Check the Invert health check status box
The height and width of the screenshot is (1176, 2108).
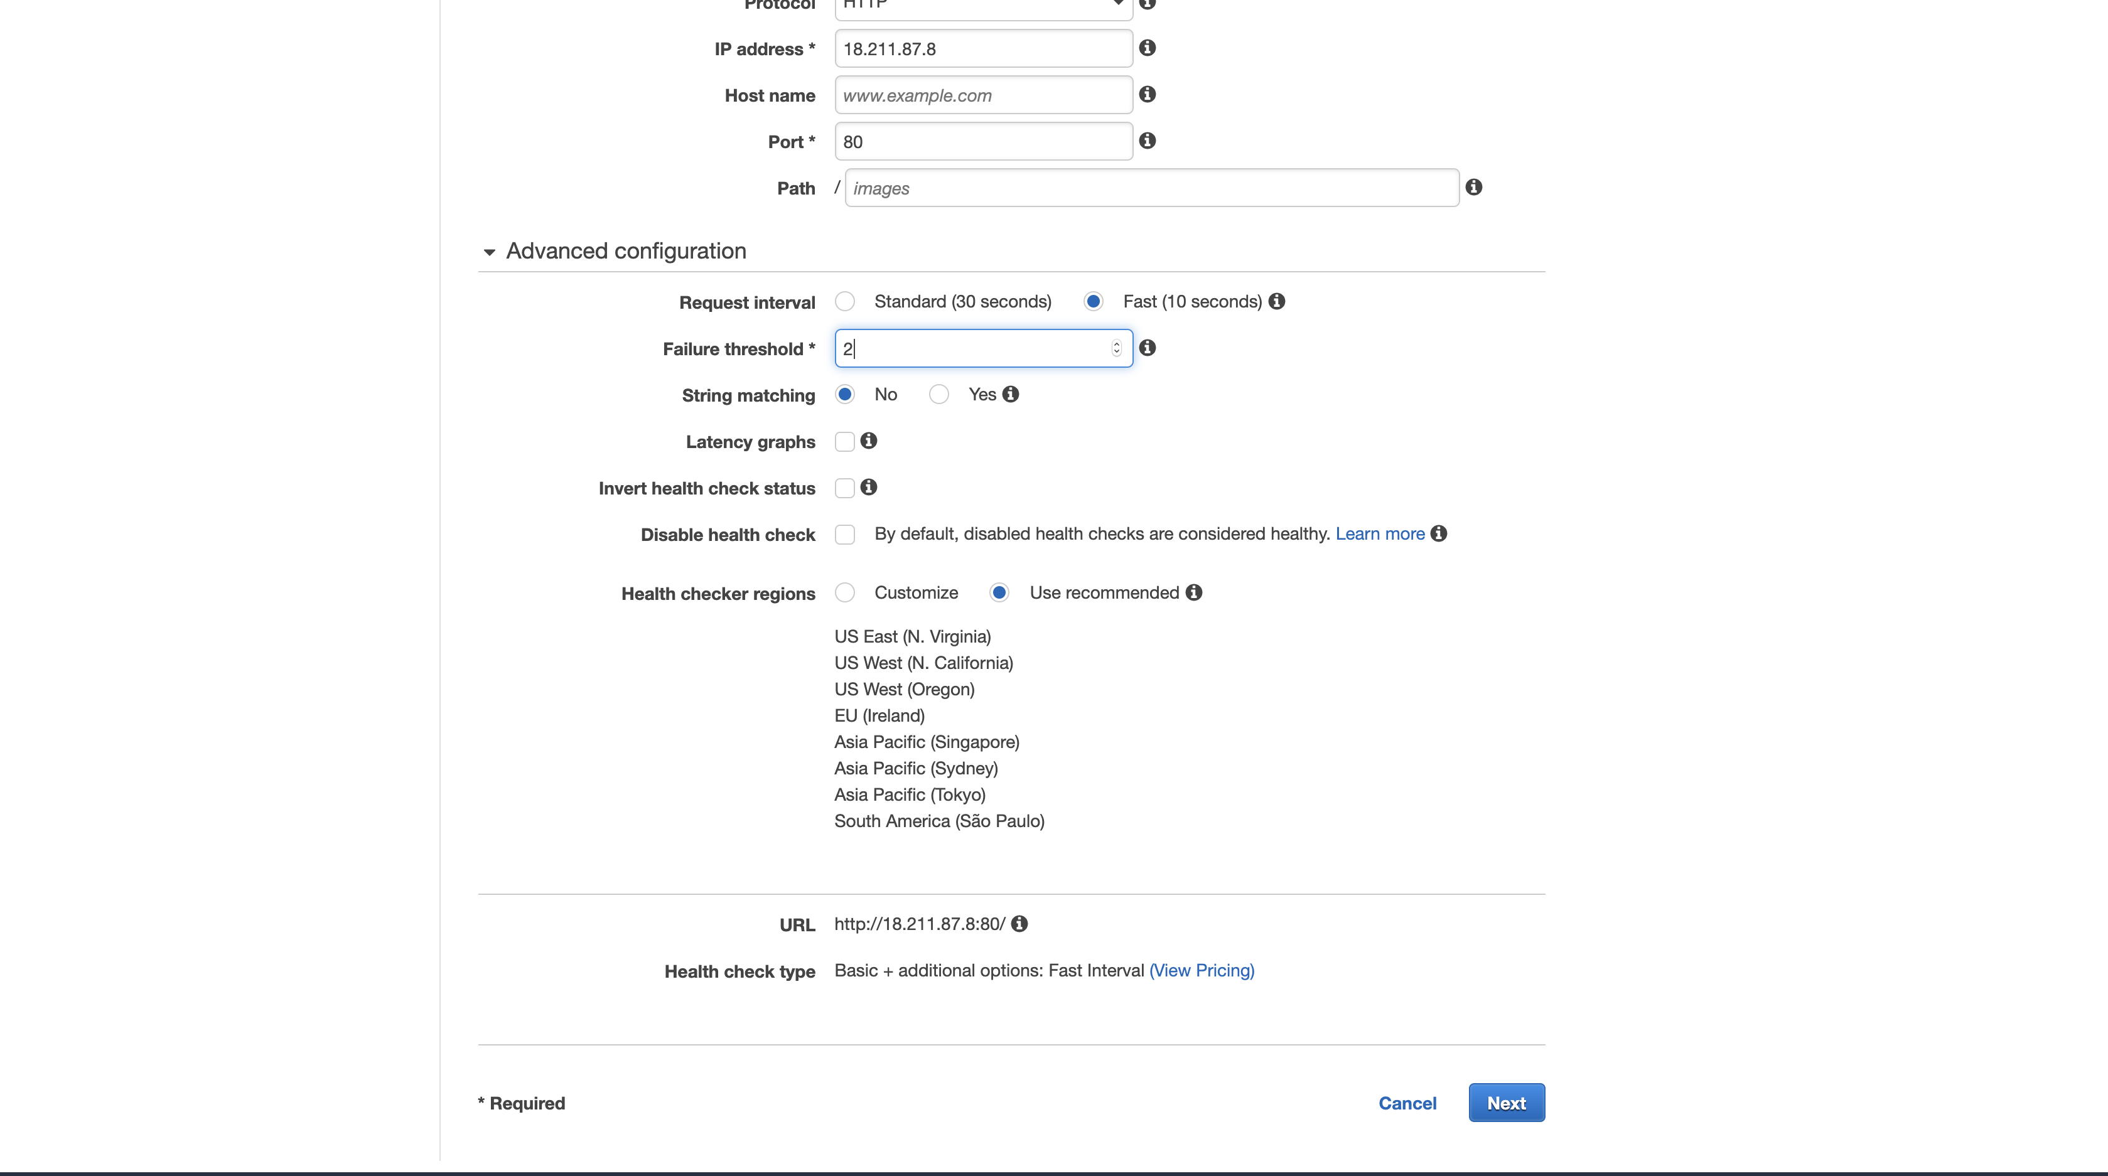[844, 488]
